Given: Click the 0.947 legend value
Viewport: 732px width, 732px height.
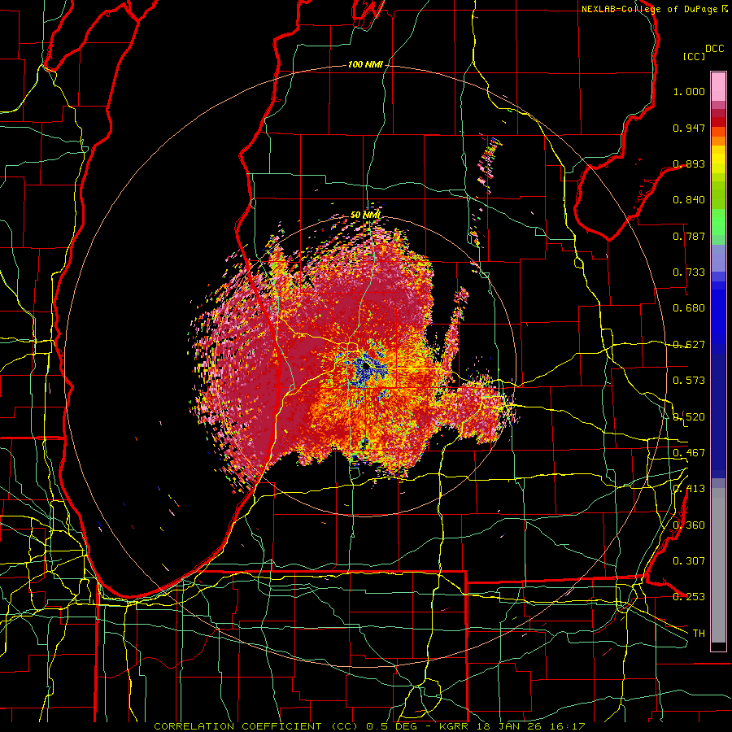Looking at the screenshot, I should coord(689,128).
